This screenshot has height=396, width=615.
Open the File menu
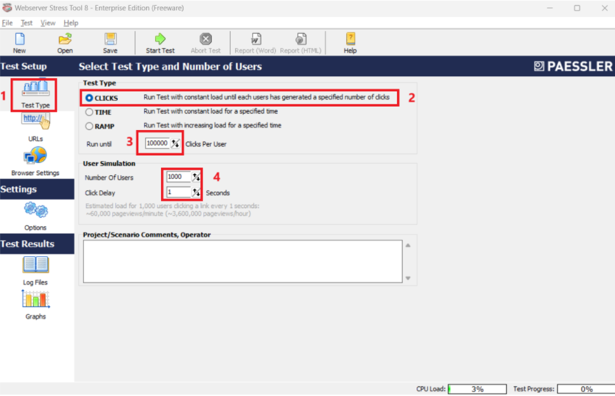(7, 23)
